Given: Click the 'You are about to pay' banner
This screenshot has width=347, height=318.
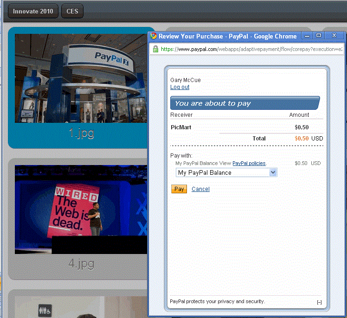Looking at the screenshot, I should click(245, 103).
